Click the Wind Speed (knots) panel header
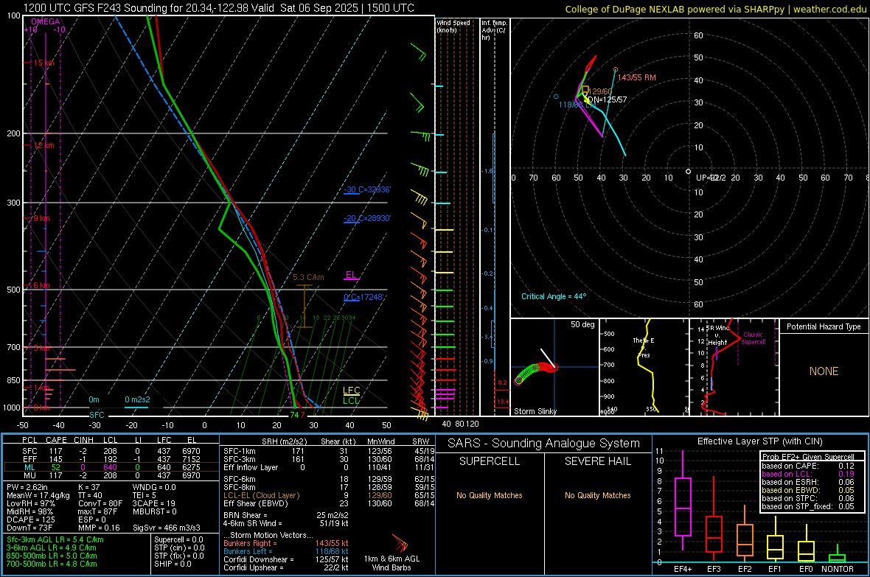870x577 pixels. [x=453, y=26]
